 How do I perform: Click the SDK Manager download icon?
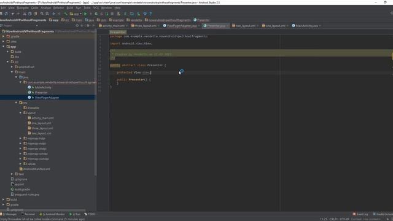pyautogui.click(x=138, y=14)
